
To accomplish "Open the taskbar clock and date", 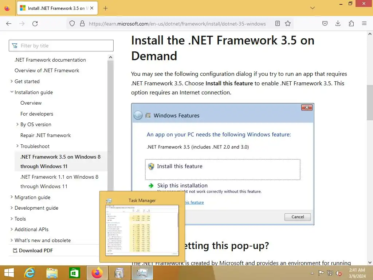I will click(x=357, y=273).
